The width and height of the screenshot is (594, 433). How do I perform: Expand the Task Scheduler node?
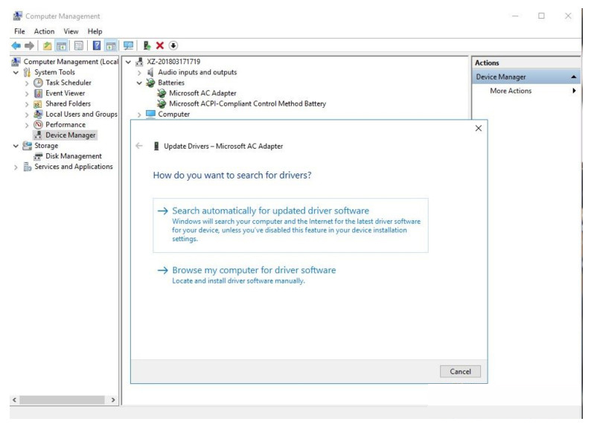click(x=28, y=83)
